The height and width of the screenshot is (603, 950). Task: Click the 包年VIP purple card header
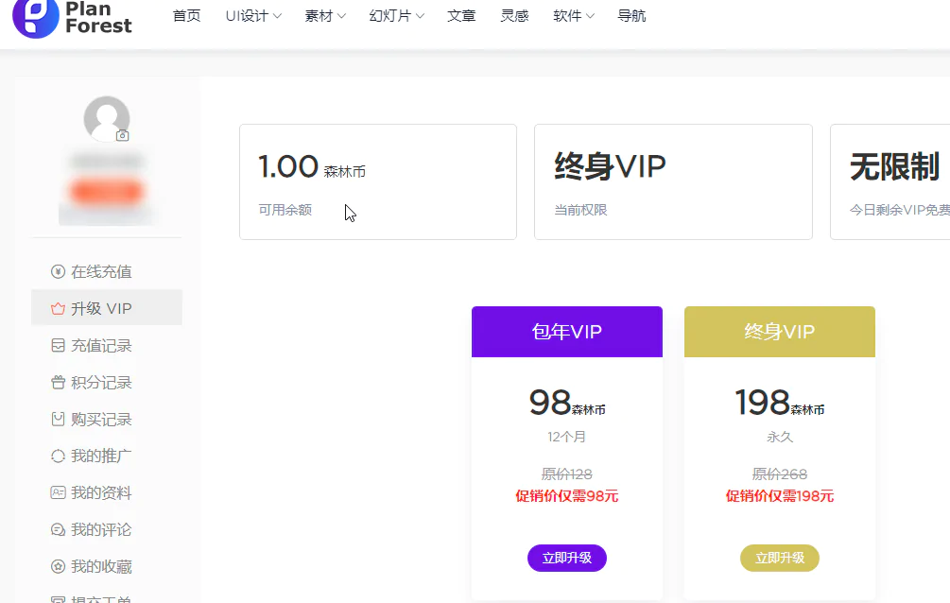coord(567,332)
